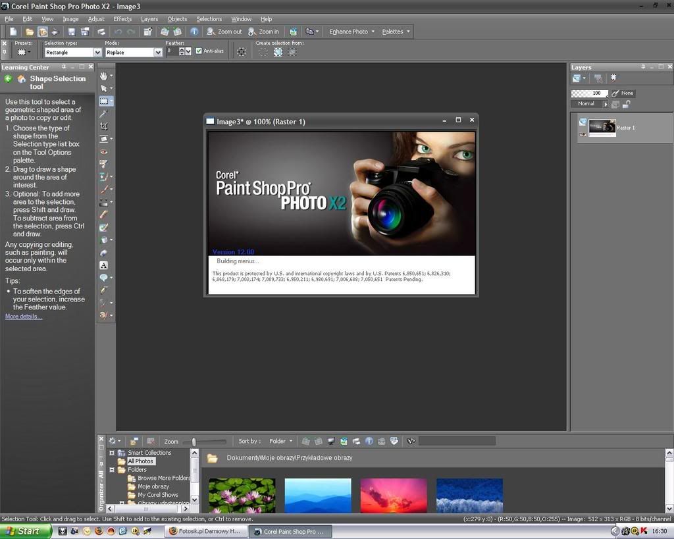Image resolution: width=674 pixels, height=539 pixels.
Task: Select the Moje obrazy folder
Action: click(x=153, y=486)
